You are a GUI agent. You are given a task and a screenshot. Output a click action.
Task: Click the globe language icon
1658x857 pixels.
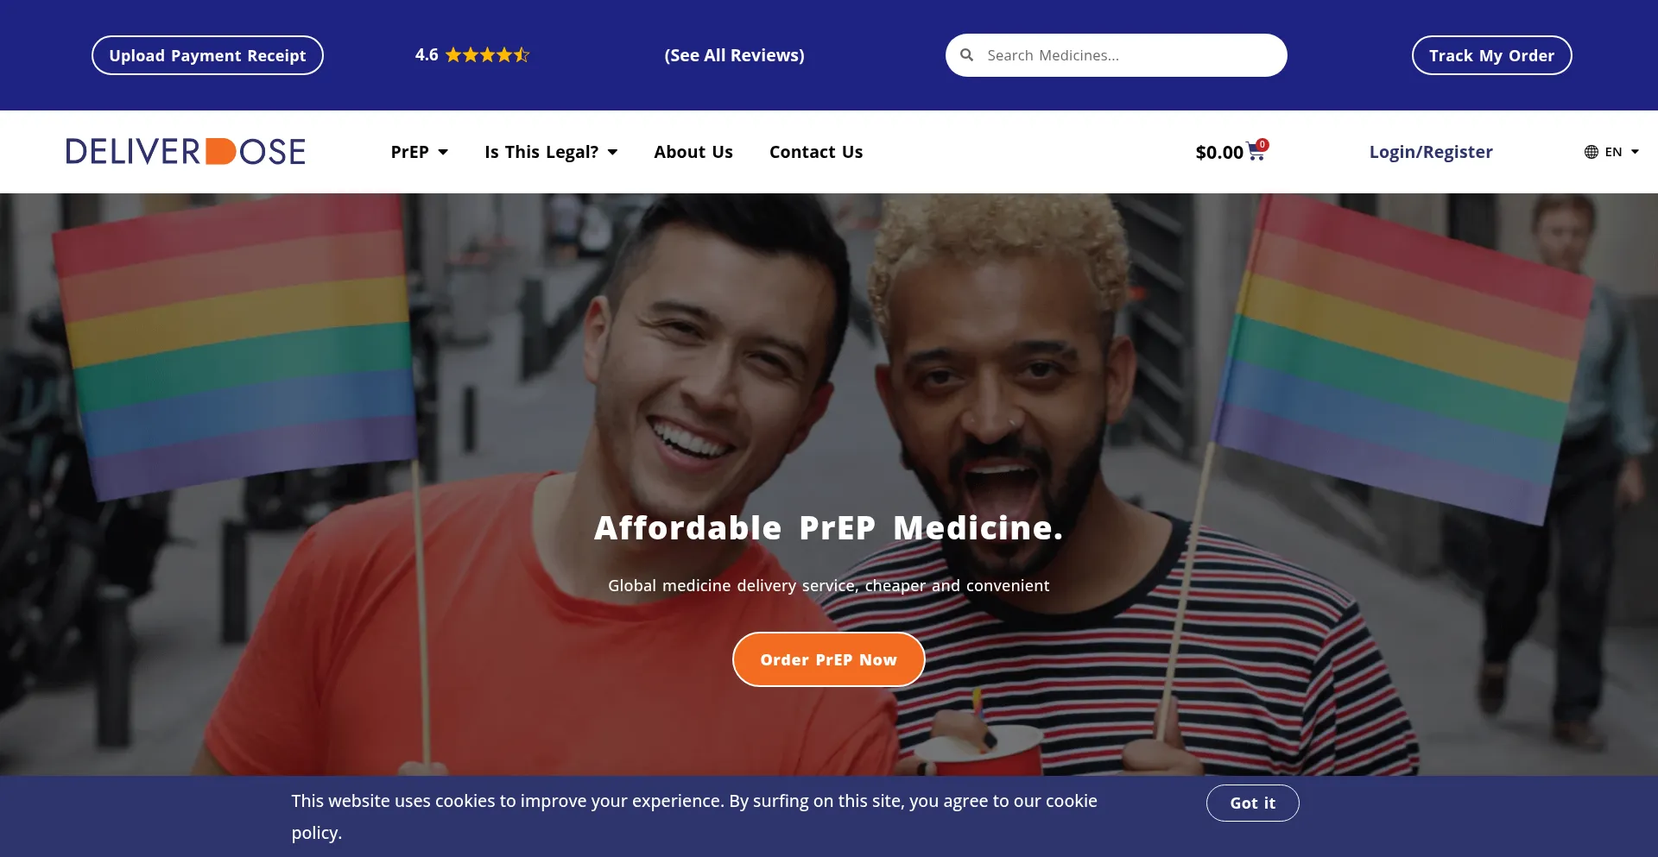1592,152
